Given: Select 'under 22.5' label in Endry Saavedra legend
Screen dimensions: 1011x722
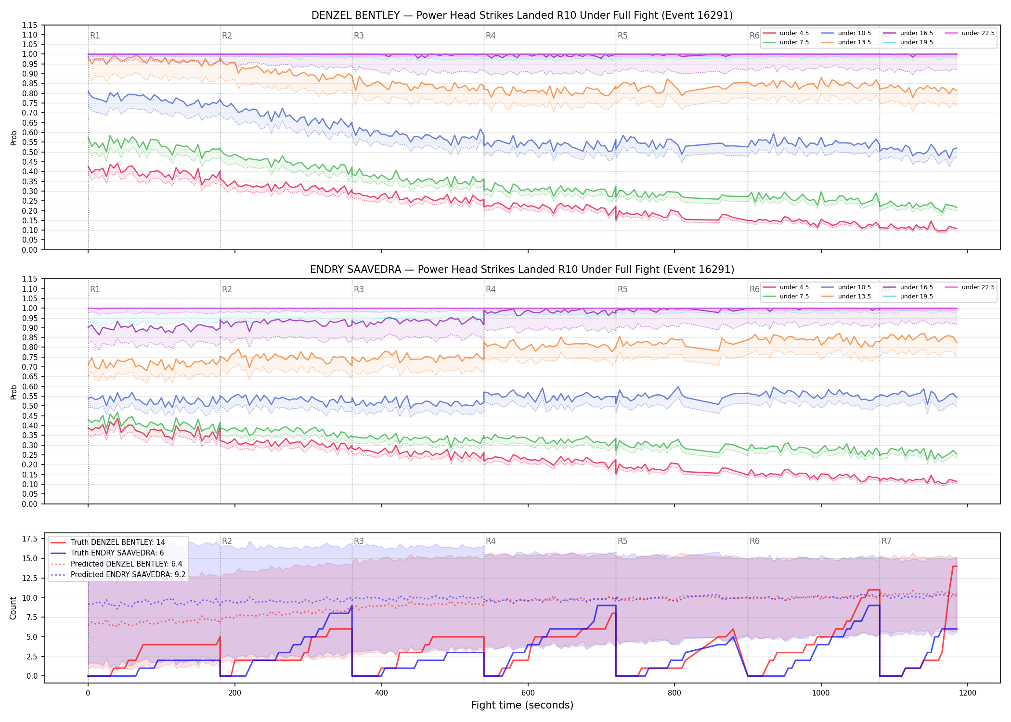Looking at the screenshot, I should pyautogui.click(x=978, y=287).
